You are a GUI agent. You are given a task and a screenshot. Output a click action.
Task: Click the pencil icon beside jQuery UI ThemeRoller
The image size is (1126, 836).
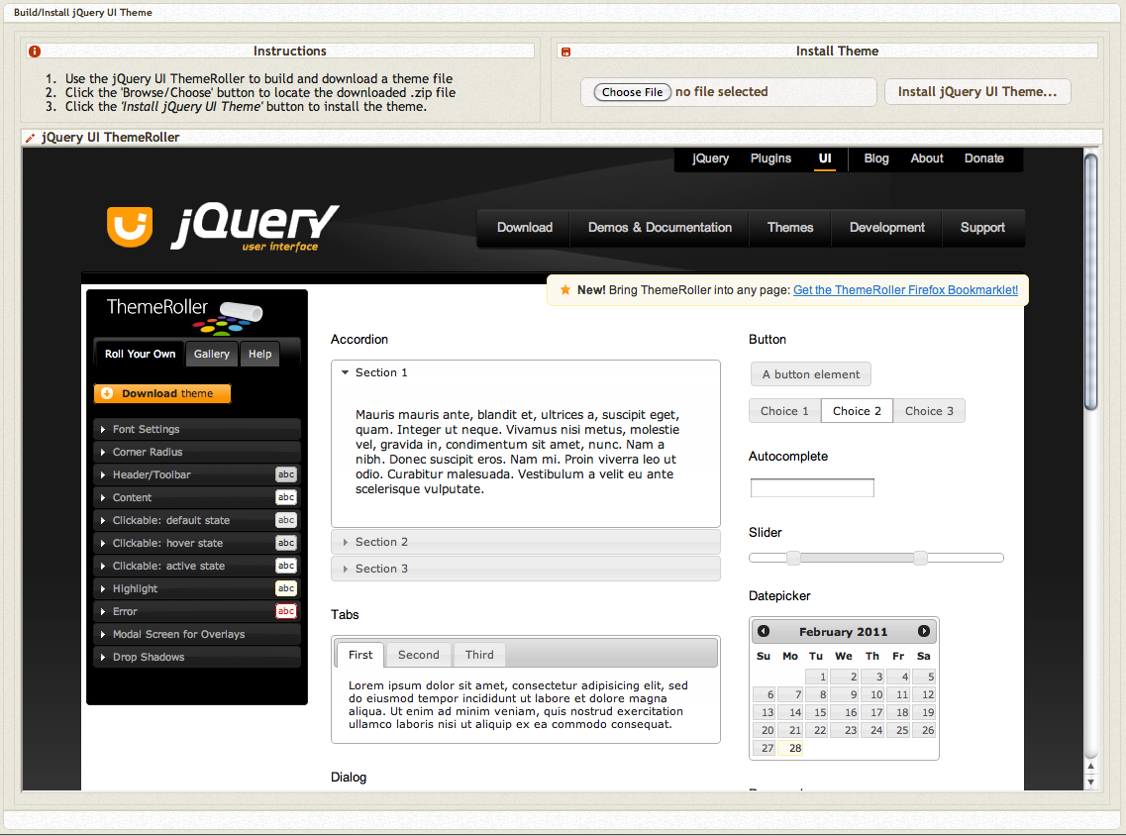pos(30,137)
